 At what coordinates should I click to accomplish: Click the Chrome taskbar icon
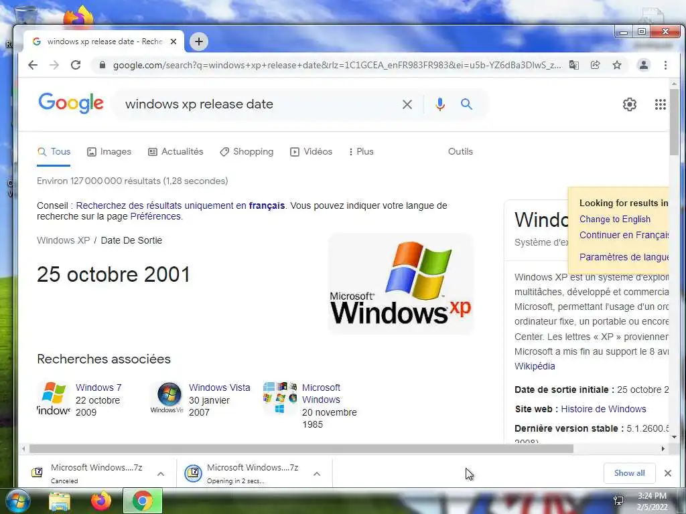[x=143, y=501]
